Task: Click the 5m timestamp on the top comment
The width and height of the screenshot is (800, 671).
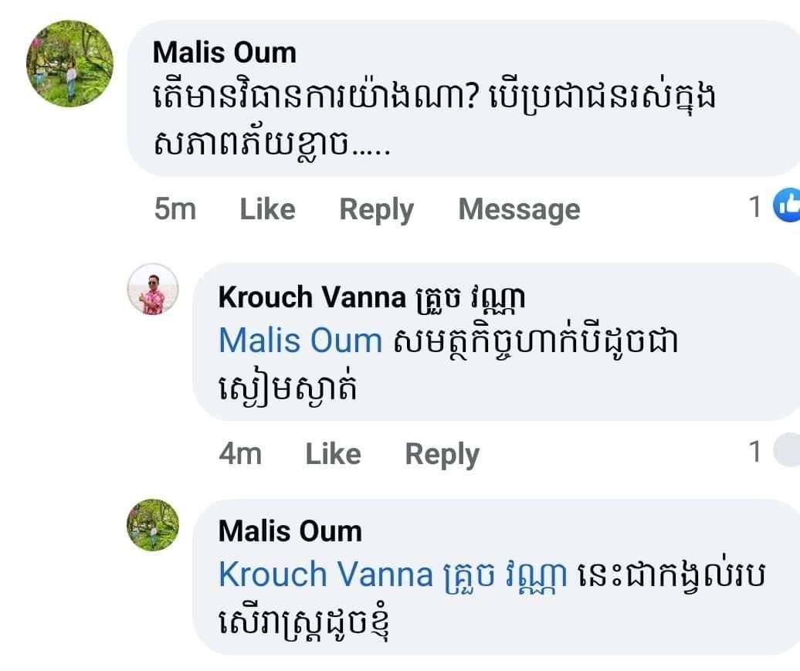Action: [x=175, y=209]
